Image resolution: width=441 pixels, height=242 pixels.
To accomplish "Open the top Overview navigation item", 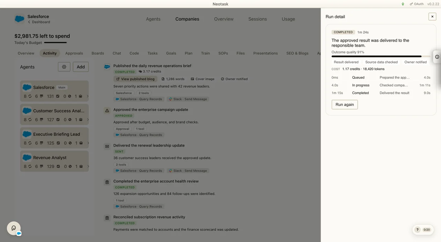I will (224, 19).
